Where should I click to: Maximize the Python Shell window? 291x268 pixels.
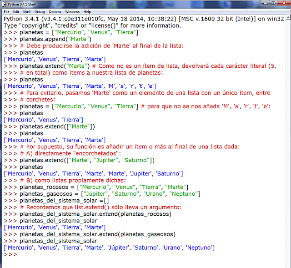(274, 3)
